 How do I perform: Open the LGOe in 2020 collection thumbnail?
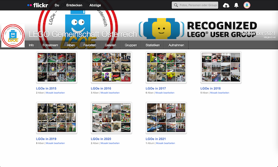(x=111, y=118)
